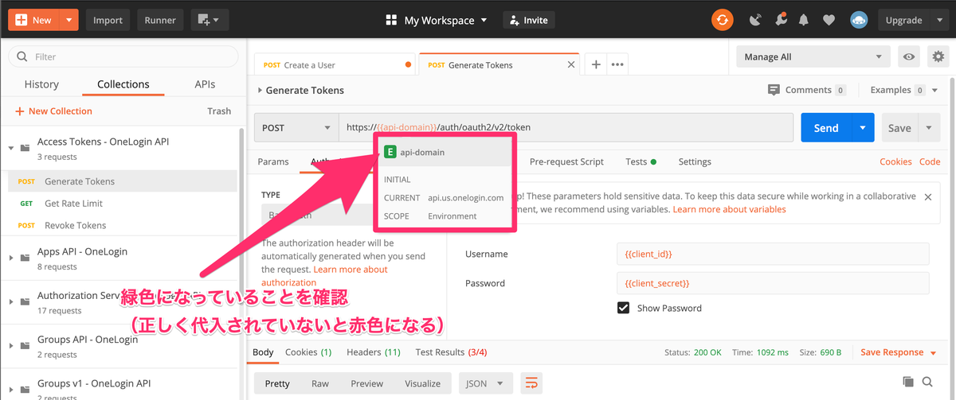The width and height of the screenshot is (956, 400).
Task: Click the Username {{client_id}} field
Action: [x=773, y=254]
